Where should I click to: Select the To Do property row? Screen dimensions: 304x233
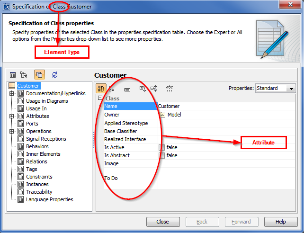199,178
